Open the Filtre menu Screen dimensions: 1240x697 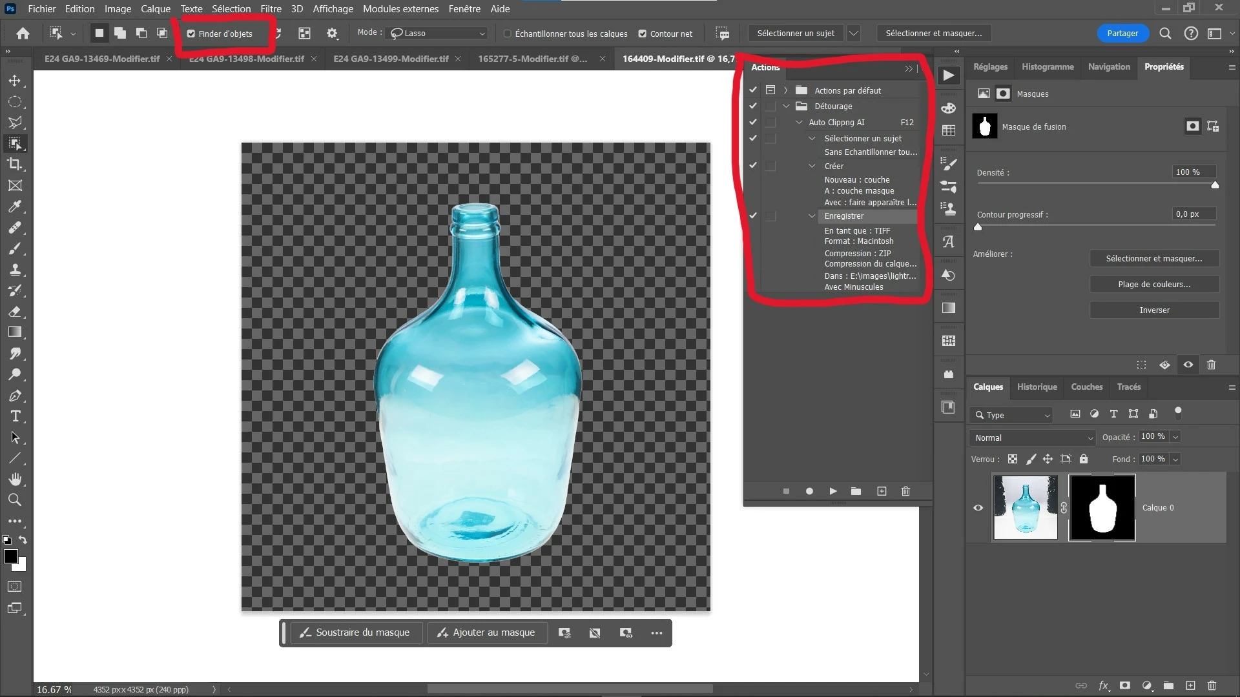[x=271, y=9]
